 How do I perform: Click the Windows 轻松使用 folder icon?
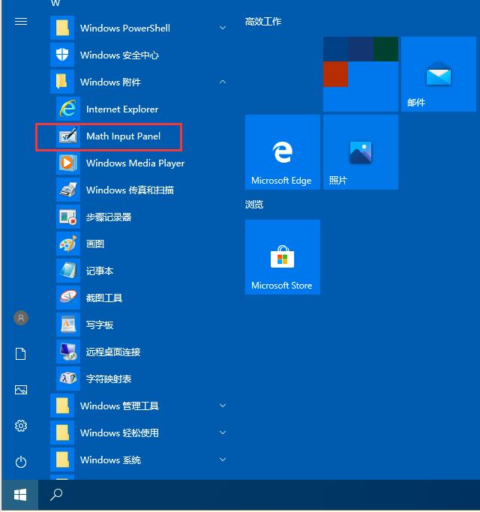point(62,433)
